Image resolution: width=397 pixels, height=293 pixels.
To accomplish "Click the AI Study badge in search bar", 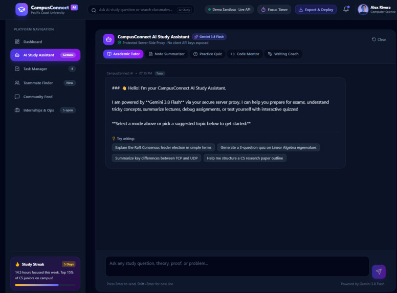I will coord(184,10).
